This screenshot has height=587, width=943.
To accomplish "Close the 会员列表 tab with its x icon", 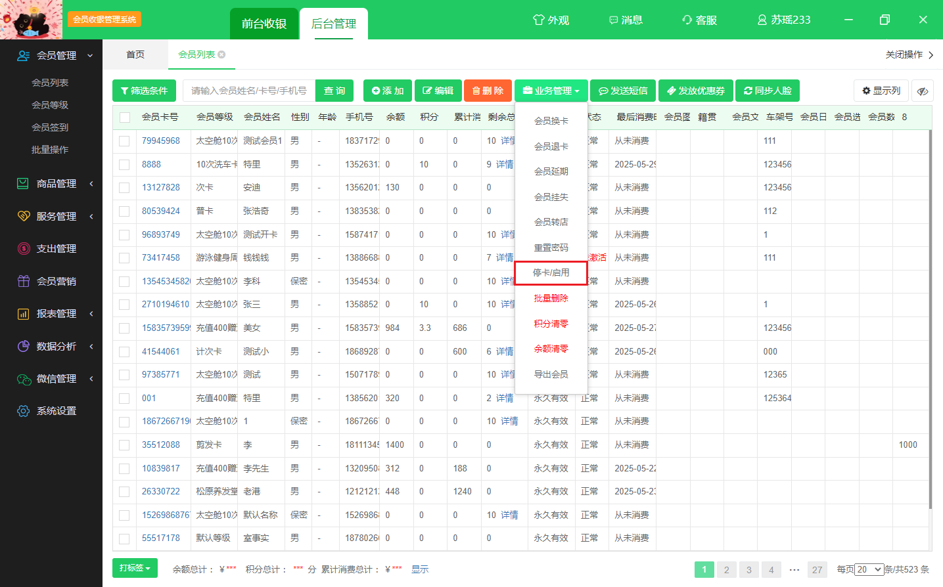I will point(221,54).
